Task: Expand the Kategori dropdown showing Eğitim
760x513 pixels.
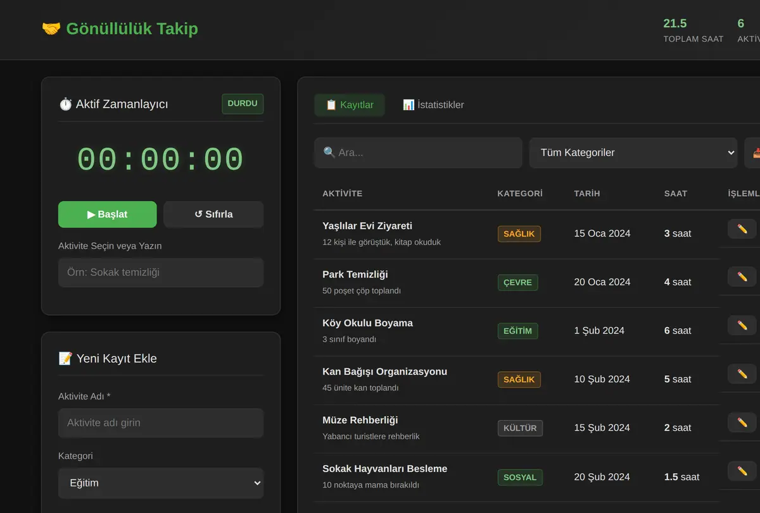Action: (x=161, y=483)
